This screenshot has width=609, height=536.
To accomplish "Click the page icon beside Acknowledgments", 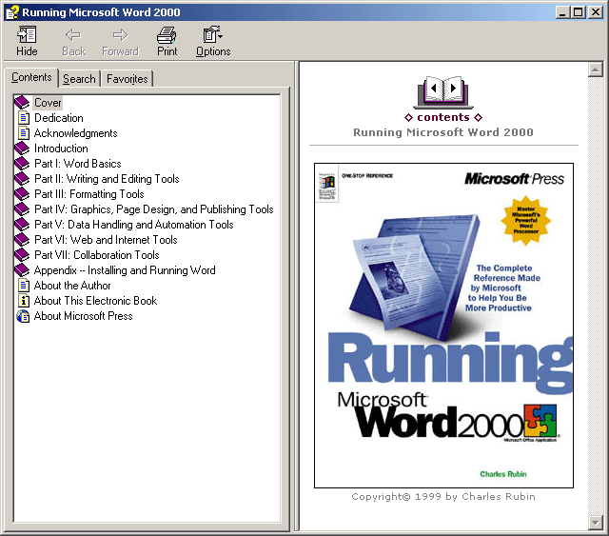I will (x=24, y=133).
